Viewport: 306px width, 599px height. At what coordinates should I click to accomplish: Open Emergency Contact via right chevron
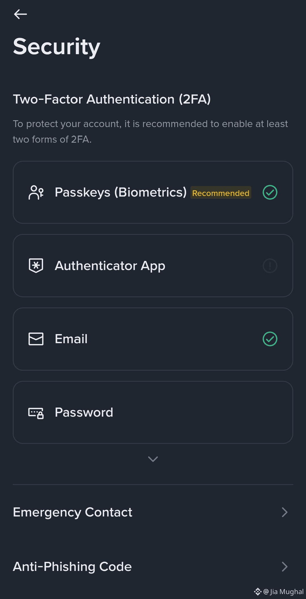coord(284,512)
